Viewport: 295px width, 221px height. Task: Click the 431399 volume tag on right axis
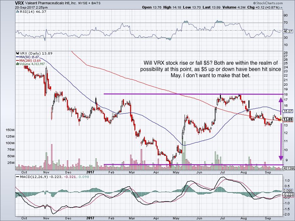(x=289, y=168)
